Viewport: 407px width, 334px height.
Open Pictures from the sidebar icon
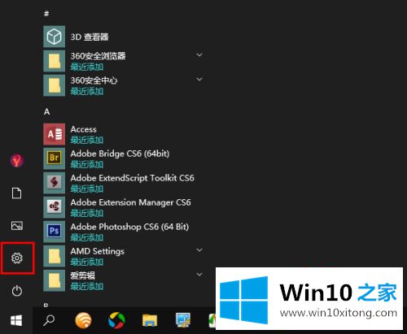tap(17, 226)
